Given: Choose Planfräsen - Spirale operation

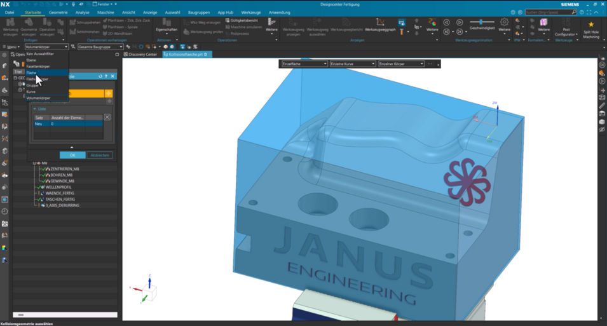Looking at the screenshot, I should coord(120,27).
